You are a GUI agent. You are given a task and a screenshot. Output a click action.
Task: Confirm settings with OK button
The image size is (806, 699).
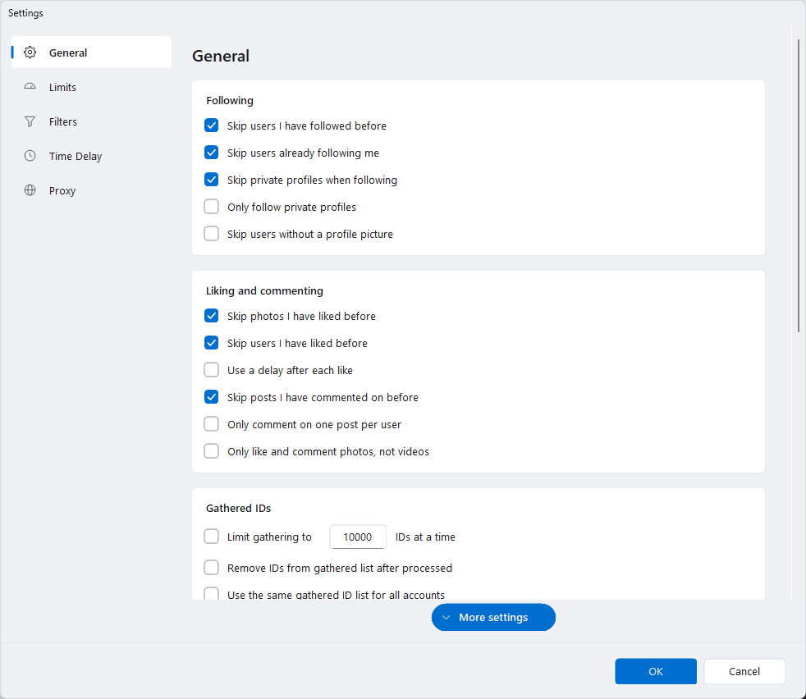pos(656,671)
